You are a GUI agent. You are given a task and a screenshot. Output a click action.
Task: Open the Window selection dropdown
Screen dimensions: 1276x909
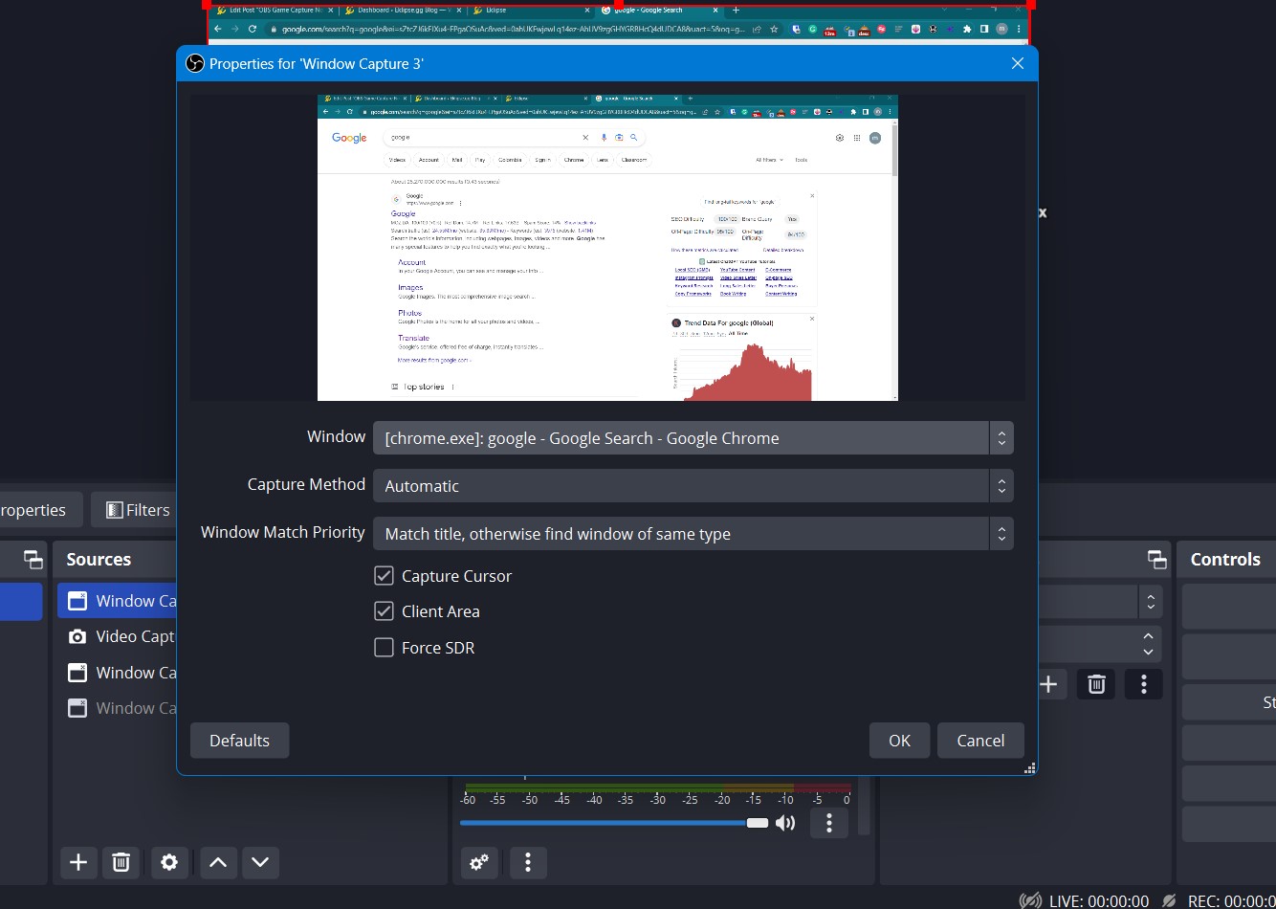tap(693, 438)
